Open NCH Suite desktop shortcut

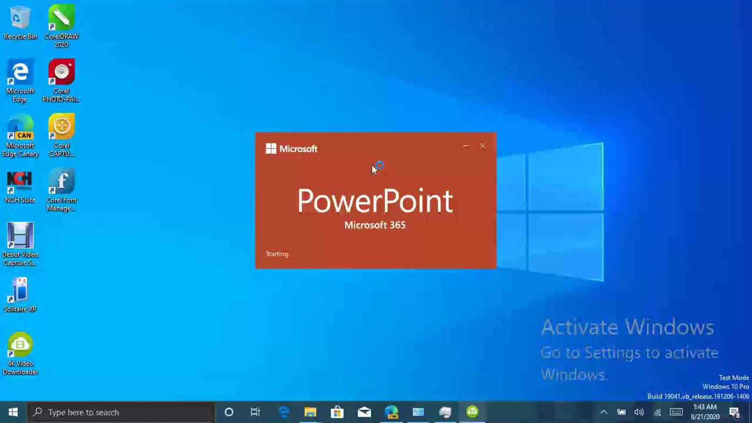(20, 187)
